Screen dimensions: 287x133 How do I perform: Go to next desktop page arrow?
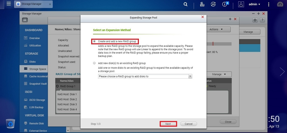[x=282, y=72]
